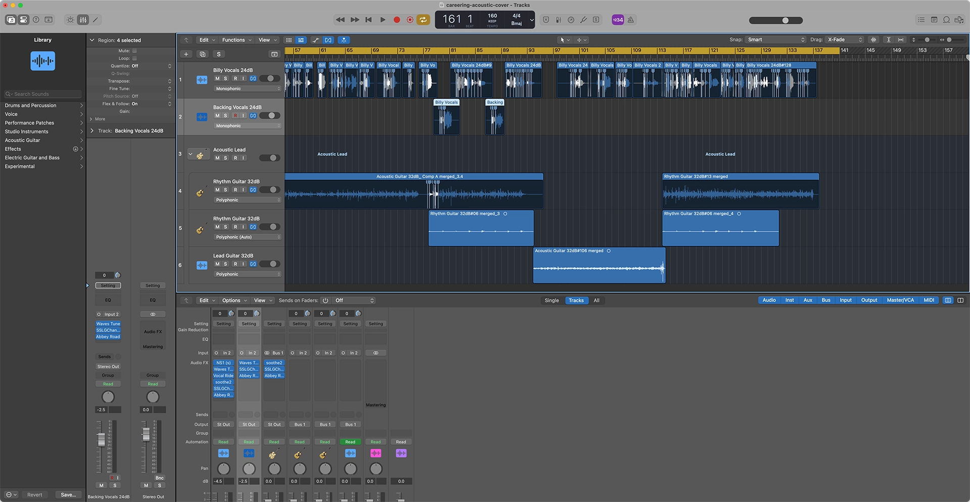Open Monophonic flex mode dropdown on Billy Vocals
Screen dimensions: 970x502
248,89
